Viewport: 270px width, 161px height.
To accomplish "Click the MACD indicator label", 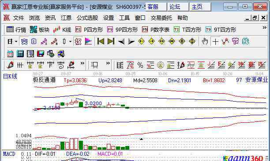I will 9,154.
